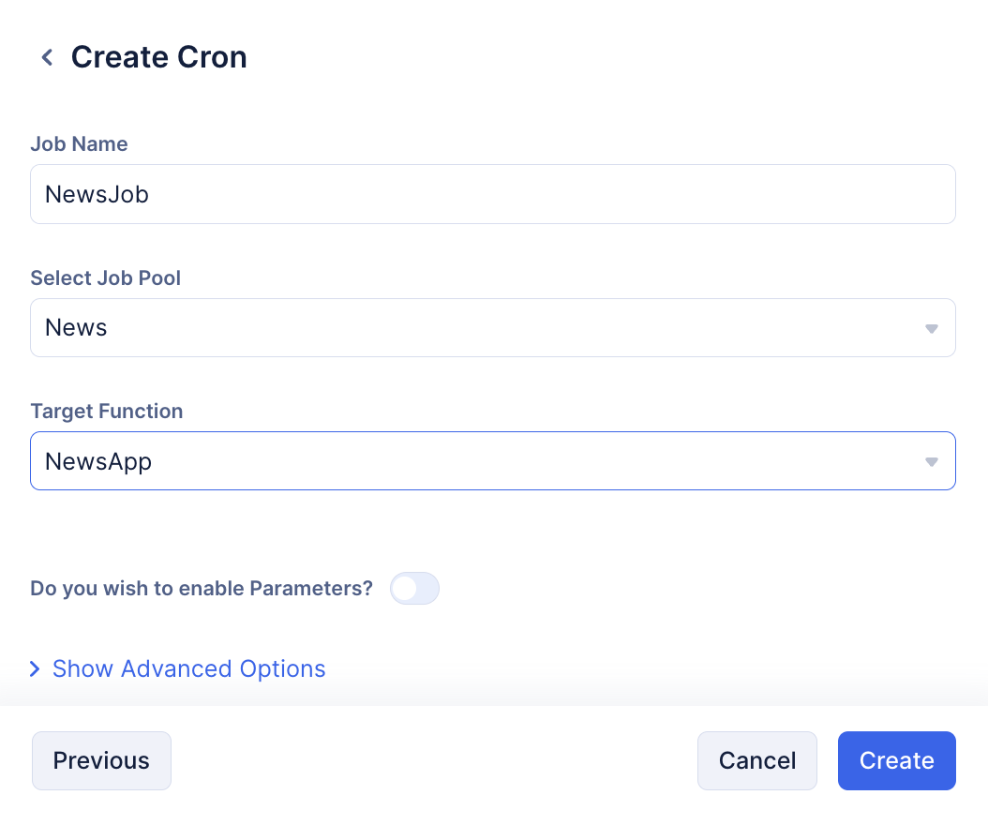Expand Show Advanced Options

click(x=188, y=668)
